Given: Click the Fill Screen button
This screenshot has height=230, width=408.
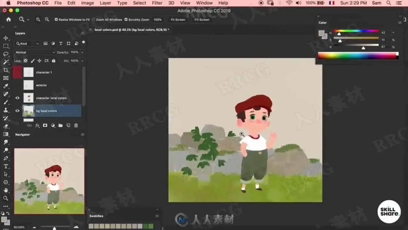Looking at the screenshot, I should coord(202,20).
